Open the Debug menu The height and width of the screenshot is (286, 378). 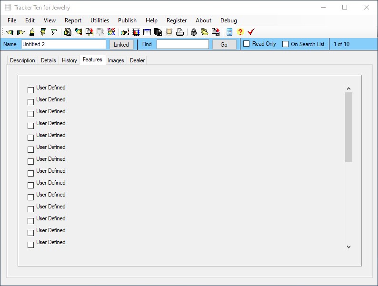(229, 20)
